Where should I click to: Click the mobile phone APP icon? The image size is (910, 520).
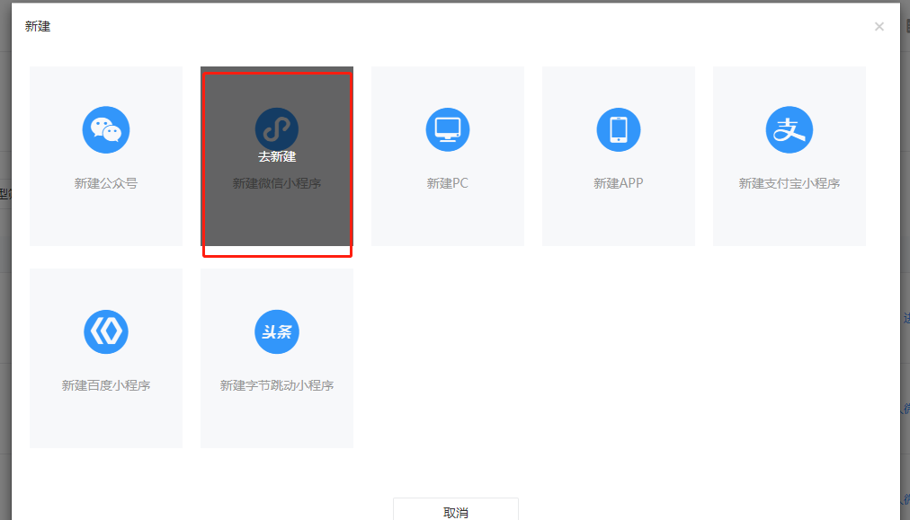click(x=618, y=130)
